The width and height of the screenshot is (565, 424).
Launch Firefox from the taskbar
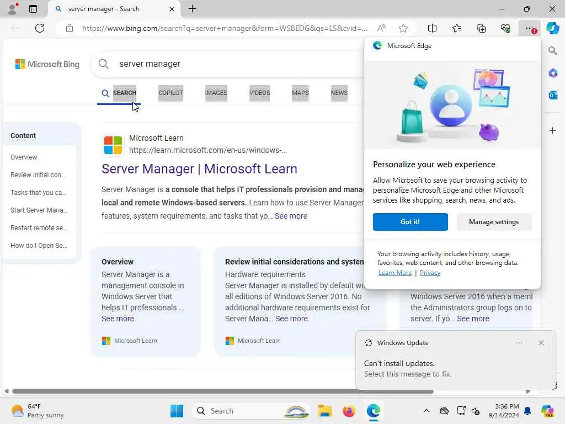tap(349, 411)
